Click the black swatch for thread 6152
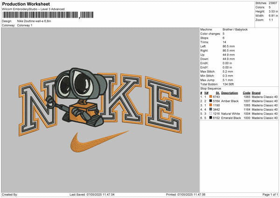 [x=211, y=118]
